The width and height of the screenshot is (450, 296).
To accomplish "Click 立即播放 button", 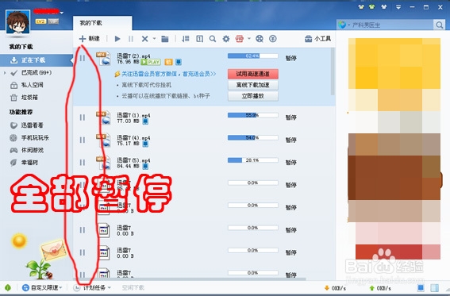I will coord(253,96).
